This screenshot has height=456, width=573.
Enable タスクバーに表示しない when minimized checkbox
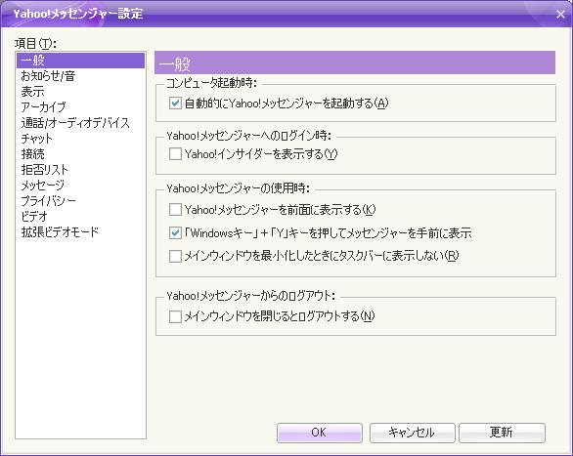coord(175,256)
